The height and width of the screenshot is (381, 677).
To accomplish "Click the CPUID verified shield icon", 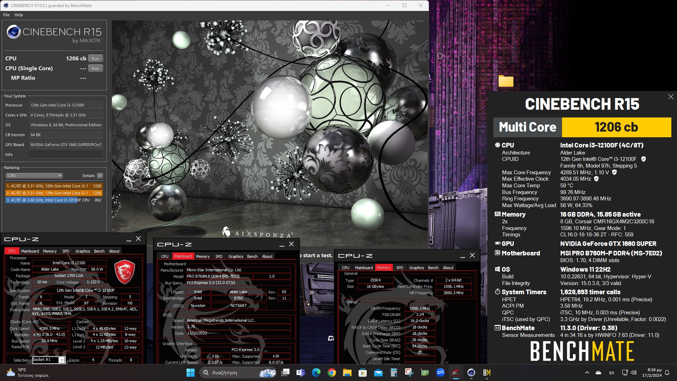I will coord(644,159).
